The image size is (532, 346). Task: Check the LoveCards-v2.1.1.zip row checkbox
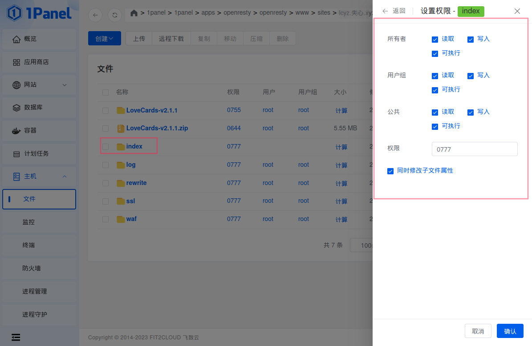106,129
